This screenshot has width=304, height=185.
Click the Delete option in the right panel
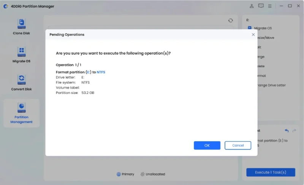(x=261, y=66)
